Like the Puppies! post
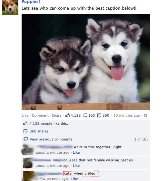 tap(25, 115)
